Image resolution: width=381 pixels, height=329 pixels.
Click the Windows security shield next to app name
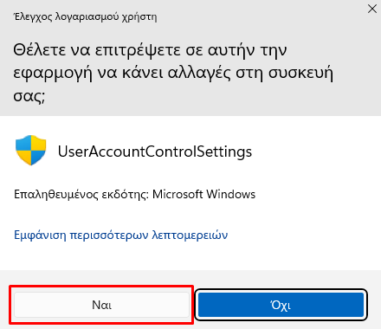click(30, 150)
